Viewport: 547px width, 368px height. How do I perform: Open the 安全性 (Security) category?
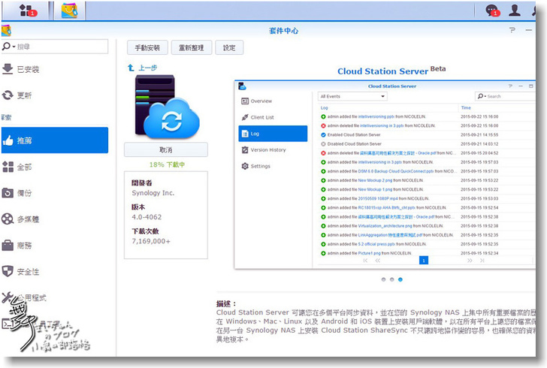(x=28, y=271)
